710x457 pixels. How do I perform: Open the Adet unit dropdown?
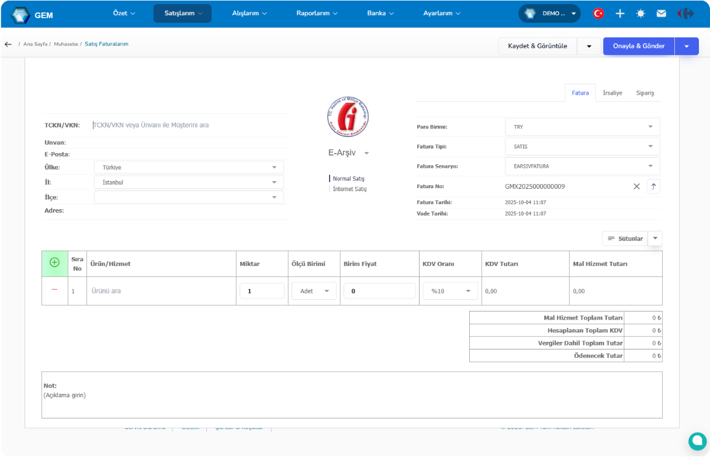pos(314,291)
